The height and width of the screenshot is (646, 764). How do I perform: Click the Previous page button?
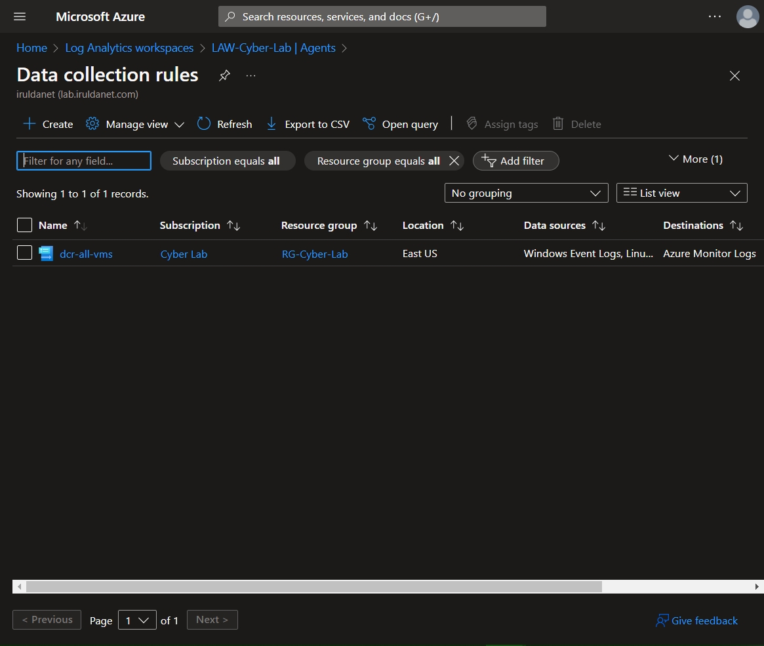47,620
